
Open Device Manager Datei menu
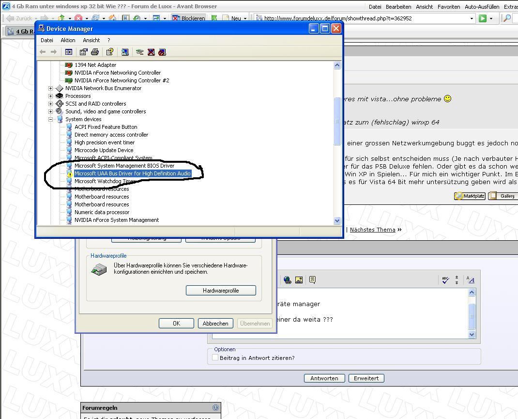(x=47, y=40)
